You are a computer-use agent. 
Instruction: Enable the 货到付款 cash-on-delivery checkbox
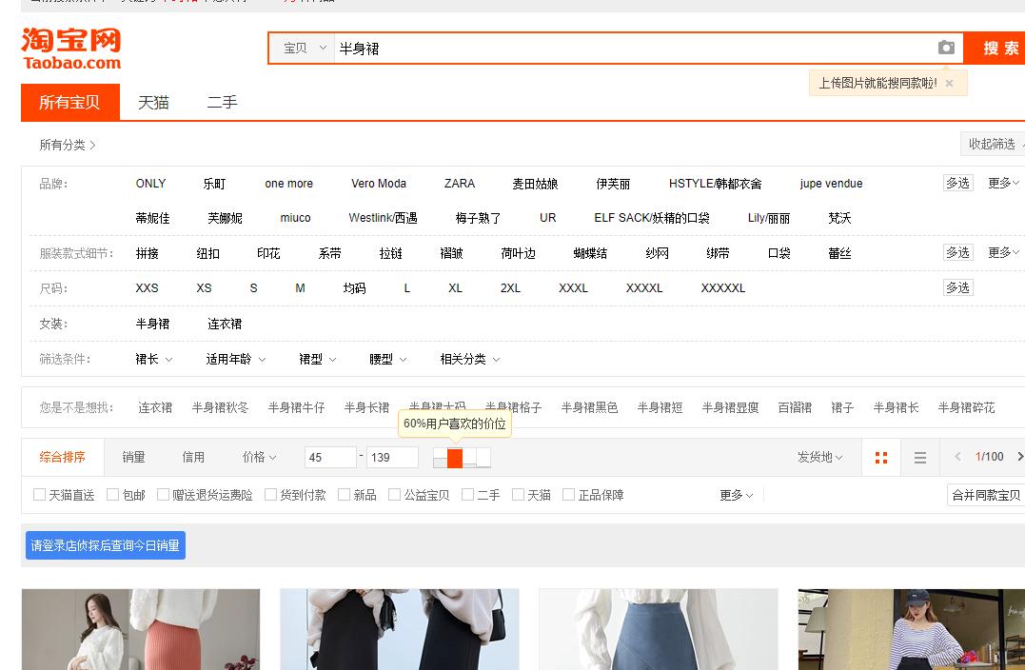coord(270,494)
